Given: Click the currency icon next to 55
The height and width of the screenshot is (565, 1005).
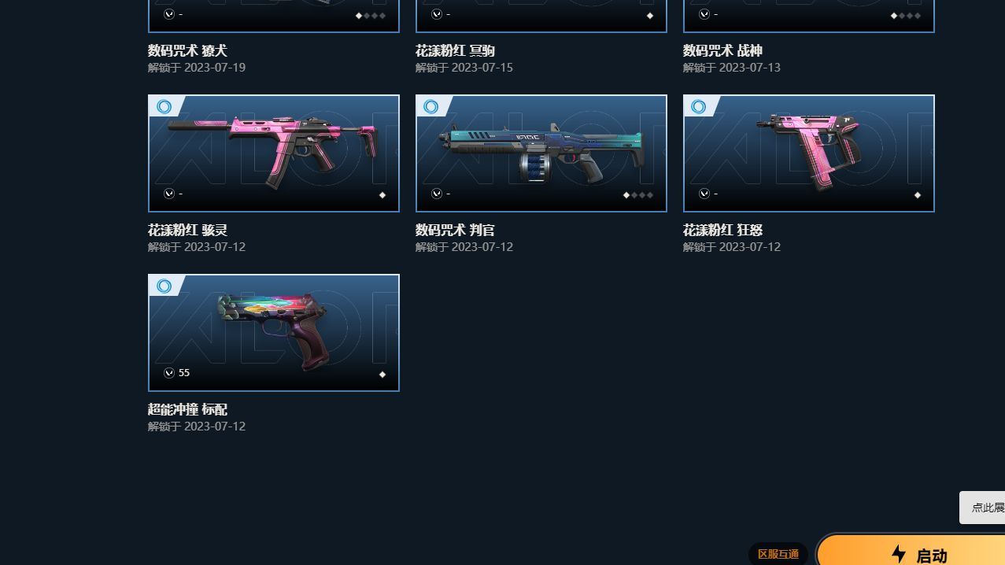Looking at the screenshot, I should (x=169, y=373).
